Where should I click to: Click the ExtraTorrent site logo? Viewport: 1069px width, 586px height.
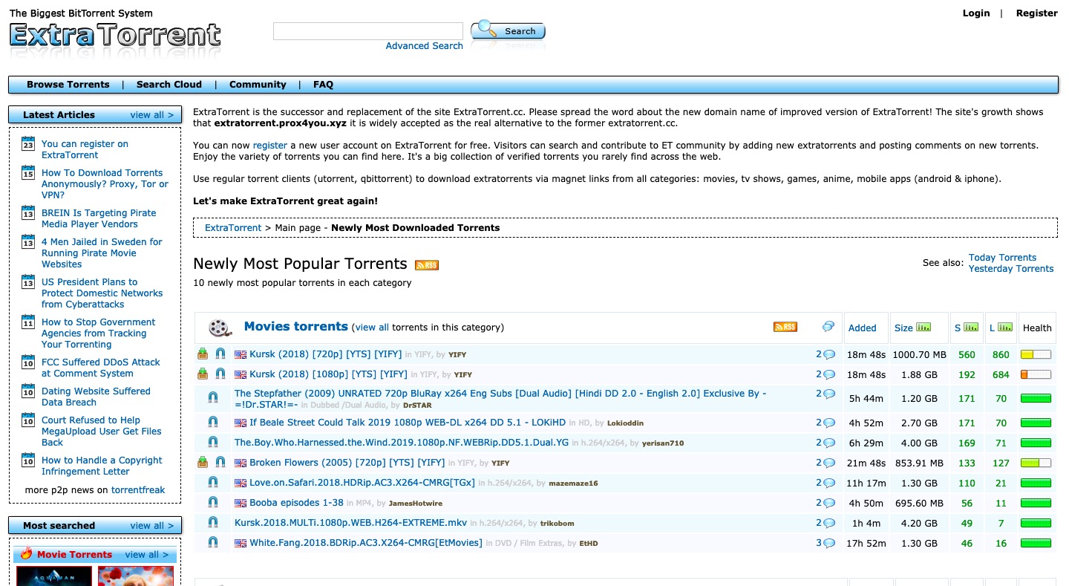point(115,35)
